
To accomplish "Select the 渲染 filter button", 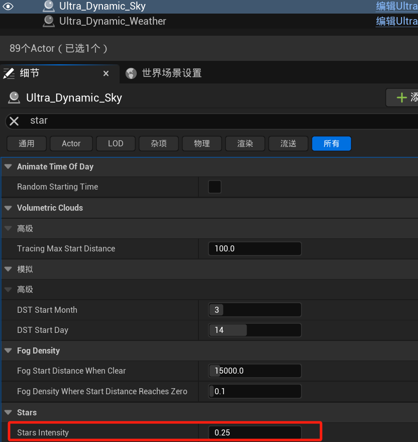I will [x=245, y=144].
